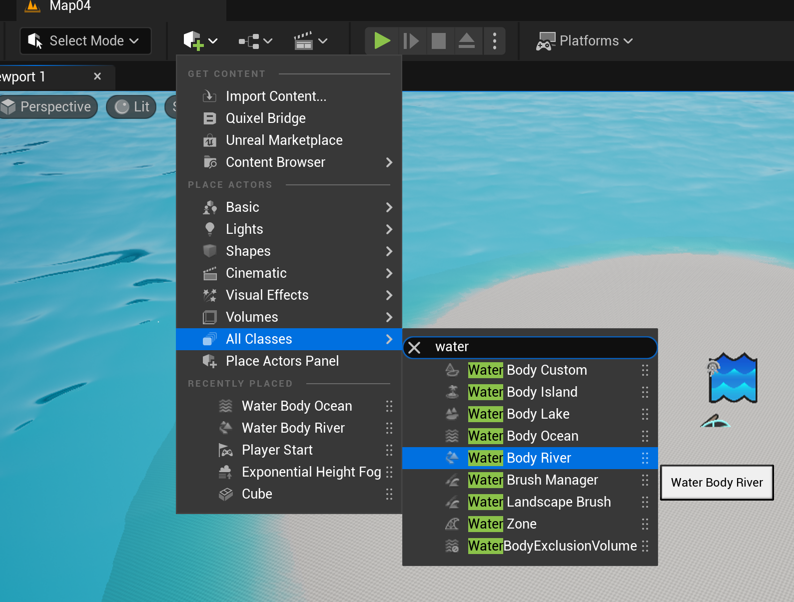This screenshot has height=602, width=794.
Task: Open Quixel Bridge
Action: click(x=289, y=118)
